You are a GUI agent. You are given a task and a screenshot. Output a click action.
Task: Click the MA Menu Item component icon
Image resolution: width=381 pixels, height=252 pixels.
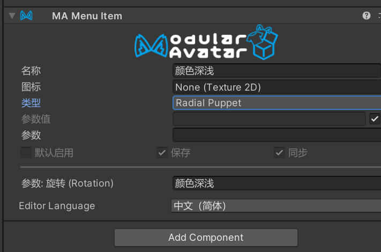tap(26, 16)
